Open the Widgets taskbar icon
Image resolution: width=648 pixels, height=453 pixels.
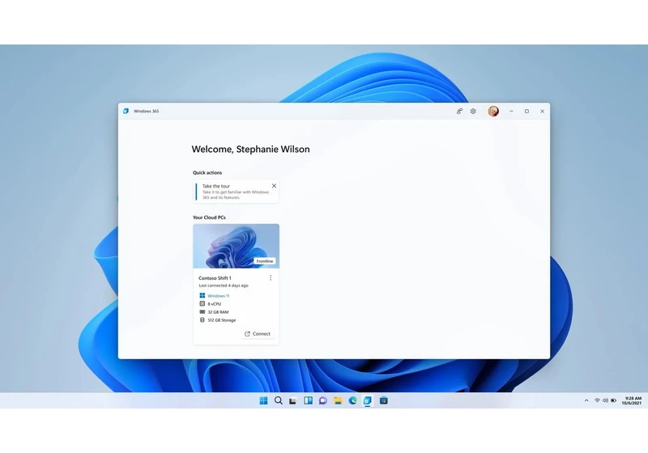[x=309, y=400]
